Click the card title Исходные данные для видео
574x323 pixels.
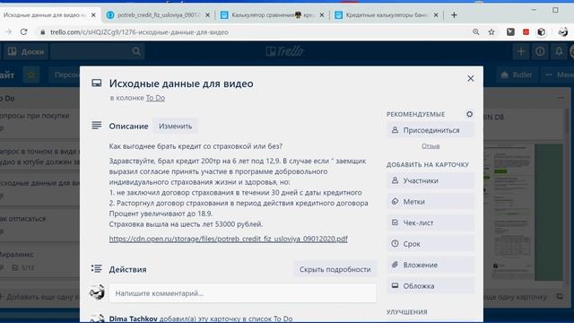[x=181, y=83]
